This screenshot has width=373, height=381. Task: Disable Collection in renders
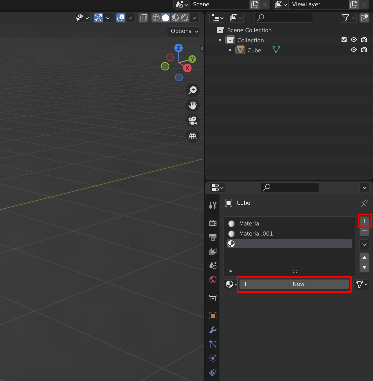pos(364,40)
